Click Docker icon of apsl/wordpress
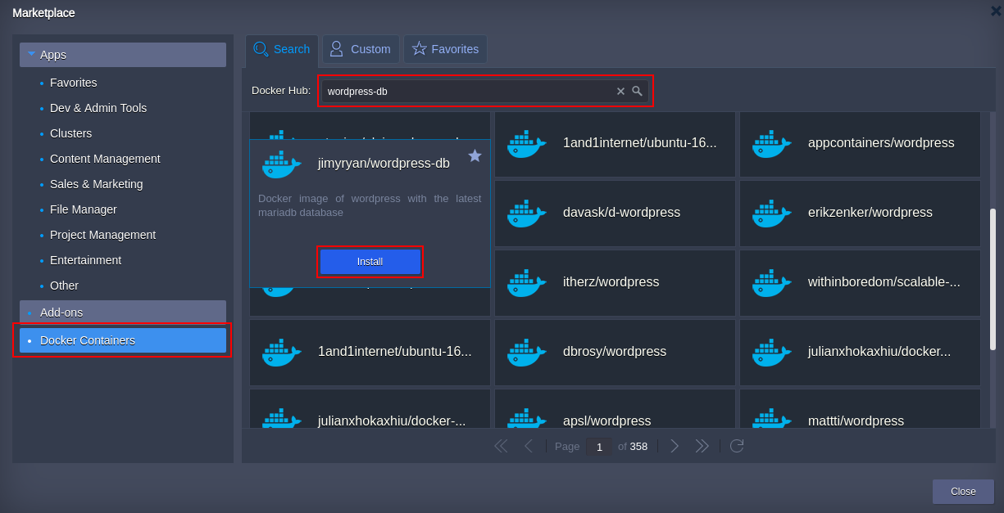1004x513 pixels. 527,418
